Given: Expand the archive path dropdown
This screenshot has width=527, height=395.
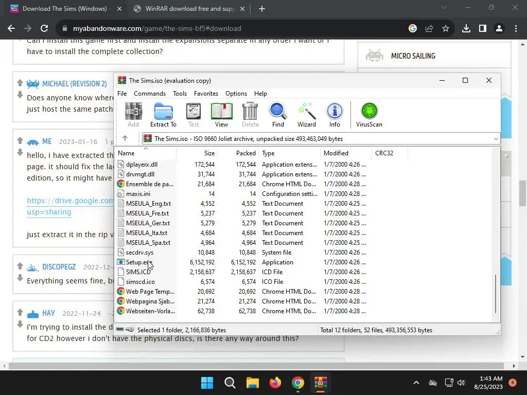Looking at the screenshot, I should coord(496,139).
